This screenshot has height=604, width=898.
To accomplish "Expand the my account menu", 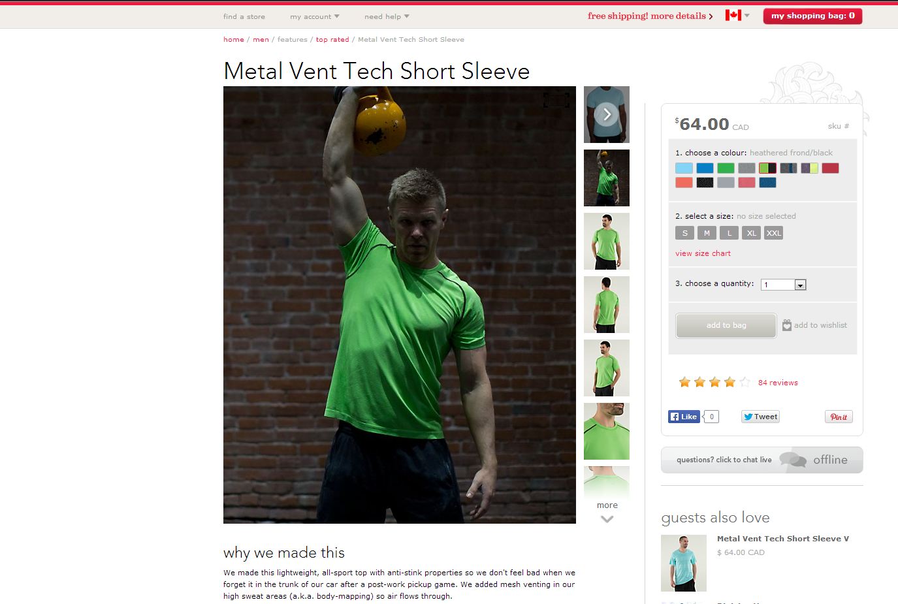I will (315, 16).
